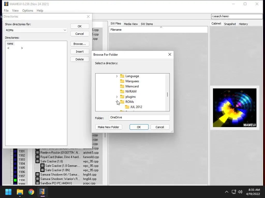
Task: Click the 1992 year folder icon
Action: pyautogui.click(x=15, y=155)
